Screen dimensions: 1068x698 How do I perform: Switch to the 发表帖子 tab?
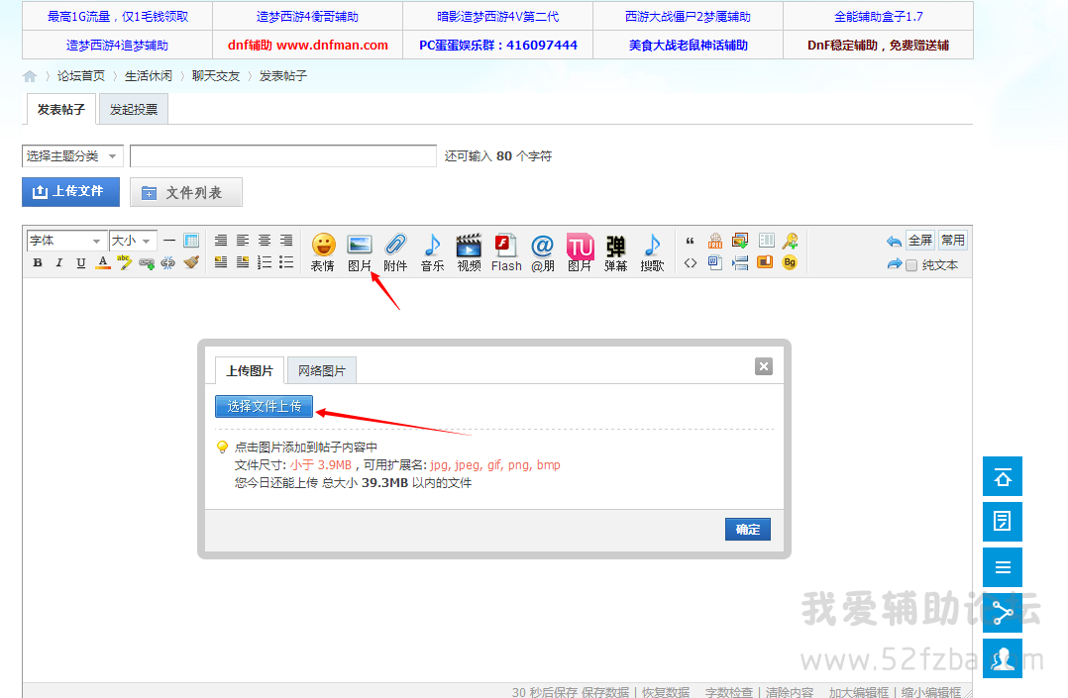click(x=60, y=110)
